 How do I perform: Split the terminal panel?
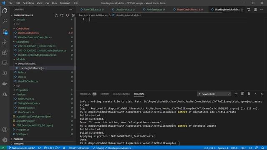point(242,94)
